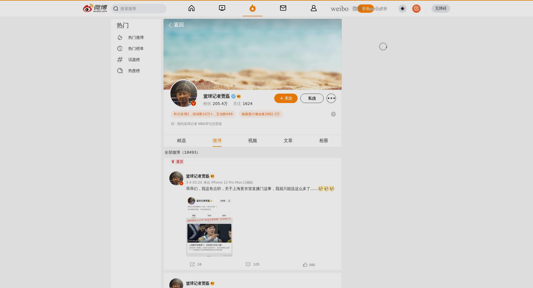533x288 pixels.
Task: Click the blue verified gender badge beside profile name
Action: pos(233,96)
